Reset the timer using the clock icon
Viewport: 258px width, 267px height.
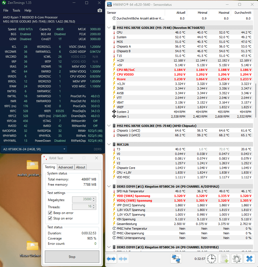click(x=212, y=259)
